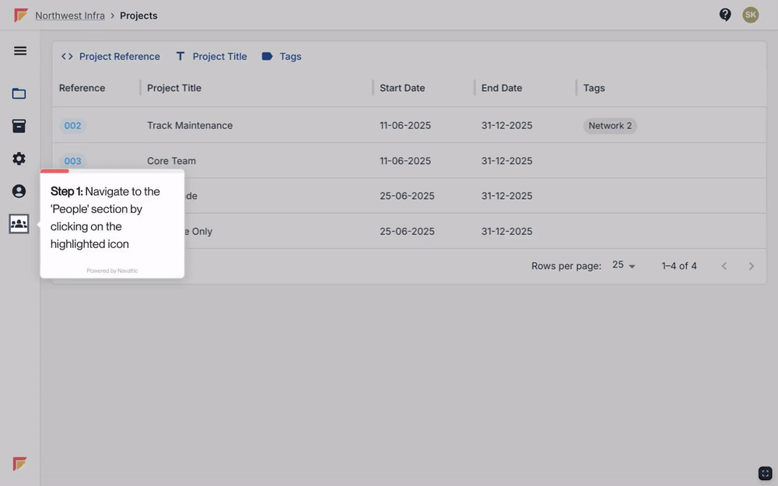Screen dimensions: 778x486
Task: Open the Settings gear icon in sidebar
Action: point(19,159)
